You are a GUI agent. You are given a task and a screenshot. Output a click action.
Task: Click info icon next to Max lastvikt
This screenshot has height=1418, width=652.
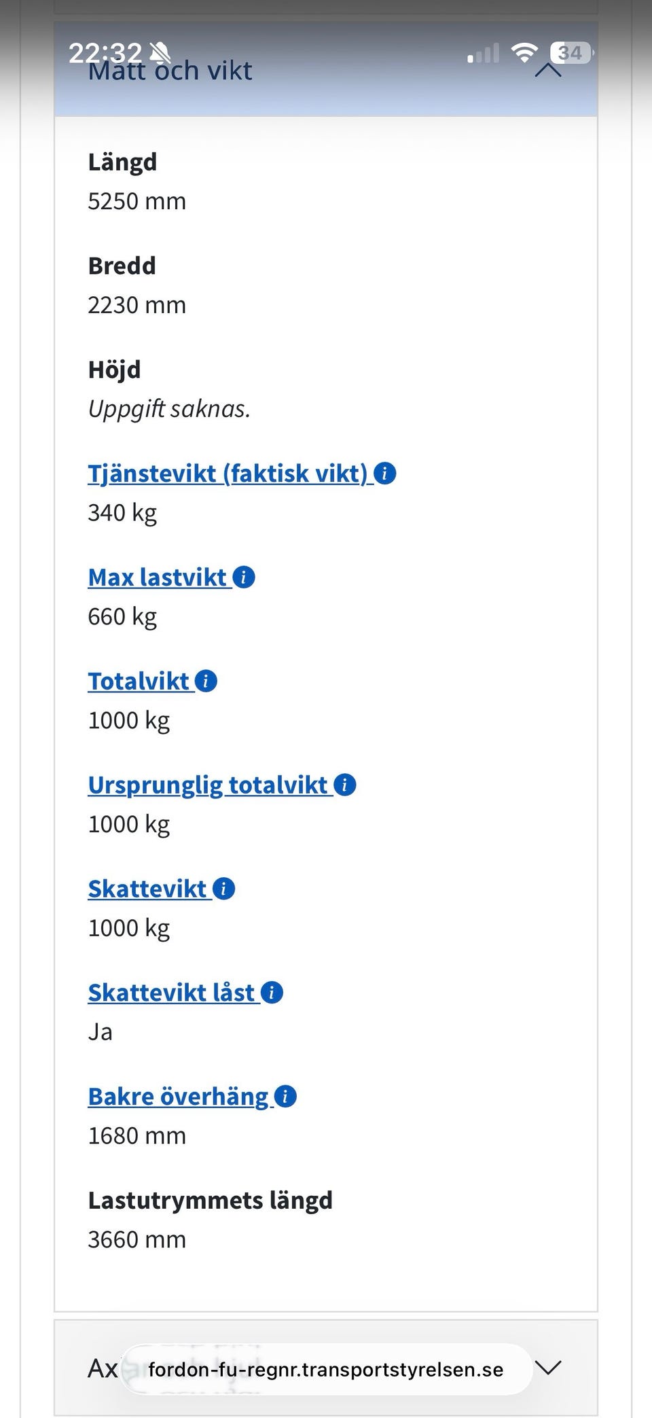[244, 577]
